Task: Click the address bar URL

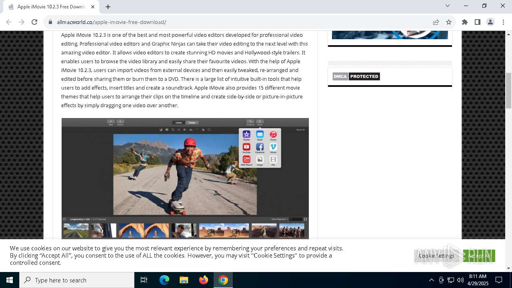Action: pos(112,22)
